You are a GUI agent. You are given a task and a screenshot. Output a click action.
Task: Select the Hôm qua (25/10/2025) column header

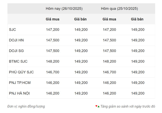[119, 8]
